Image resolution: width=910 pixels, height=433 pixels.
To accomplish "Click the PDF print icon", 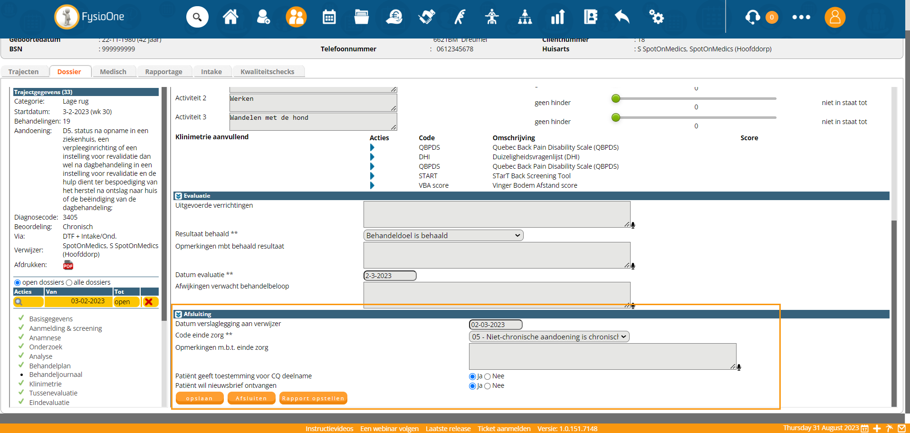I will tap(68, 265).
